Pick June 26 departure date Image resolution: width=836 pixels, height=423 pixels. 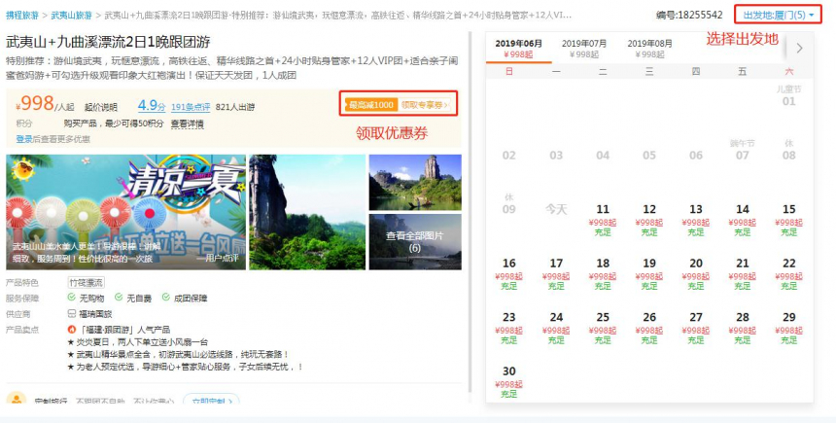point(649,328)
